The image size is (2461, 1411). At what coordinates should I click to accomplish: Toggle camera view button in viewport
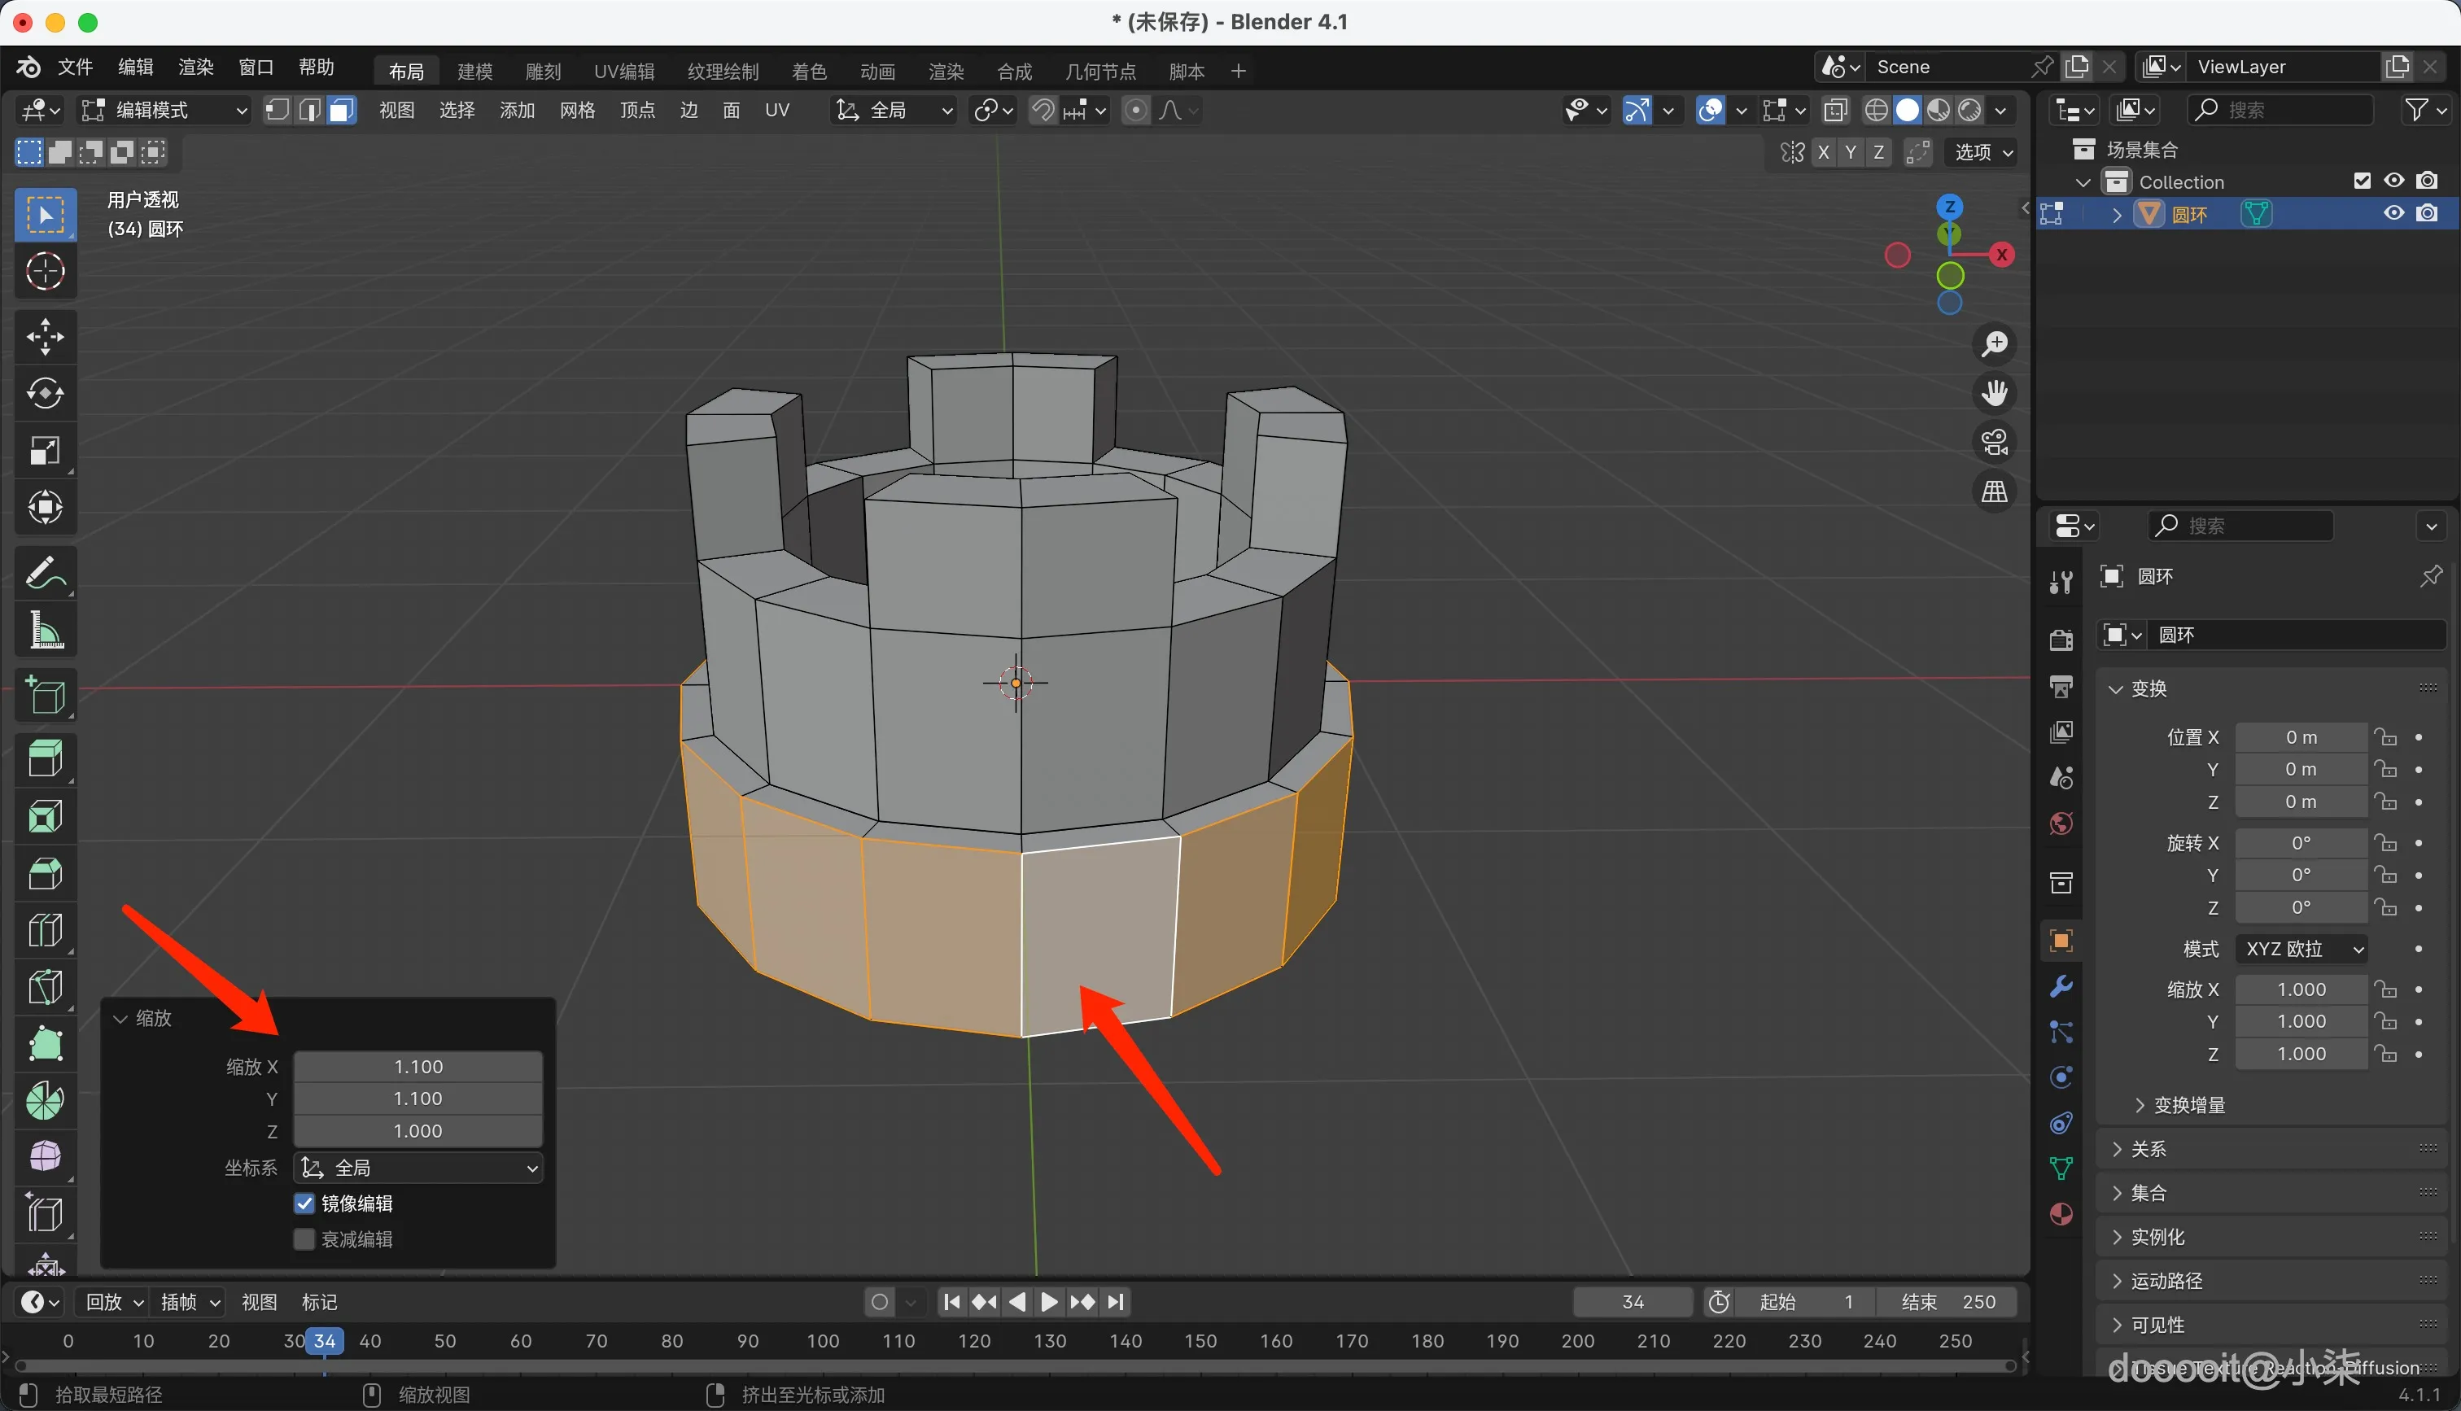coord(1994,443)
